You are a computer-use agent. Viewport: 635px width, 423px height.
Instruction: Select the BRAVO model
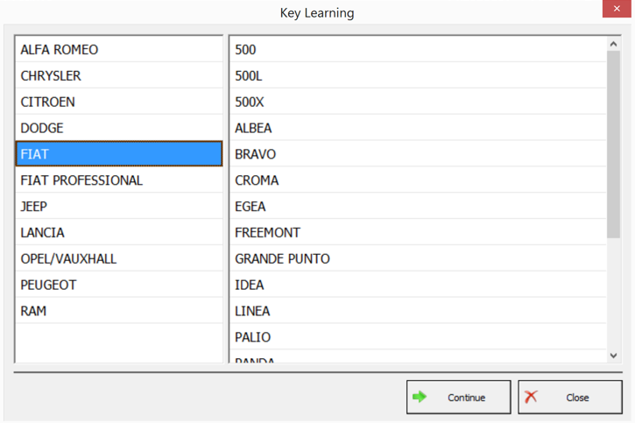tap(418, 154)
